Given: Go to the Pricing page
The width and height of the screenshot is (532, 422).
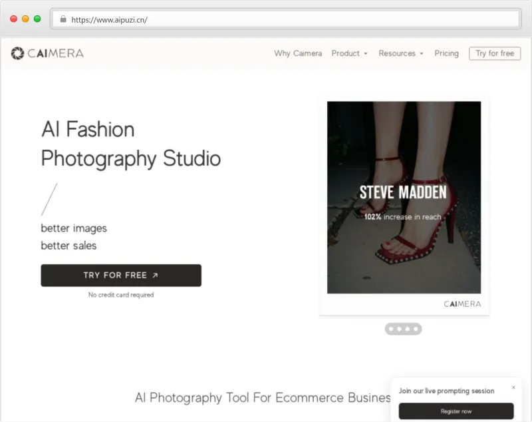Looking at the screenshot, I should (446, 53).
